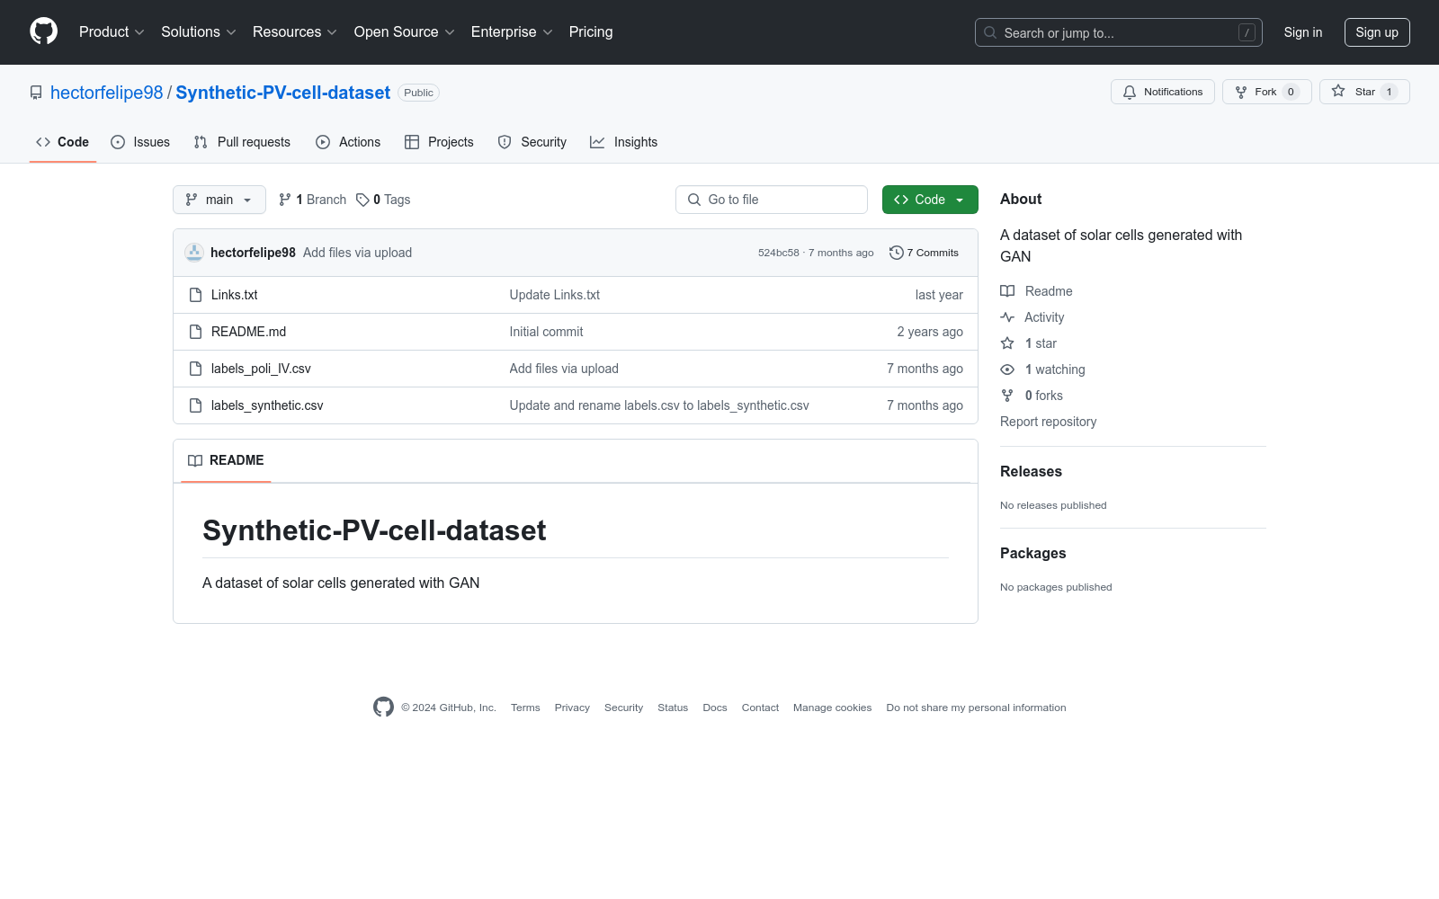Fork this repository with the Fork button

(1266, 92)
